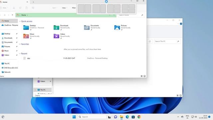Open Microsoft Store from the taskbar
This screenshot has width=213, height=120.
click(133, 117)
